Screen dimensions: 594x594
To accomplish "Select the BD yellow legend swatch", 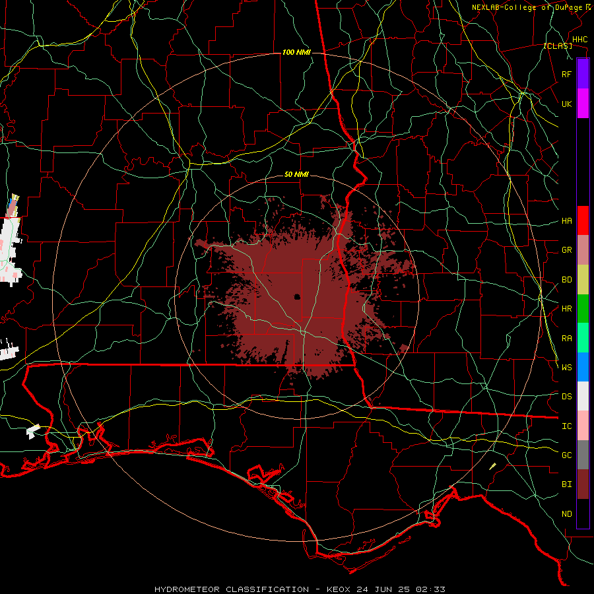I will 583,279.
